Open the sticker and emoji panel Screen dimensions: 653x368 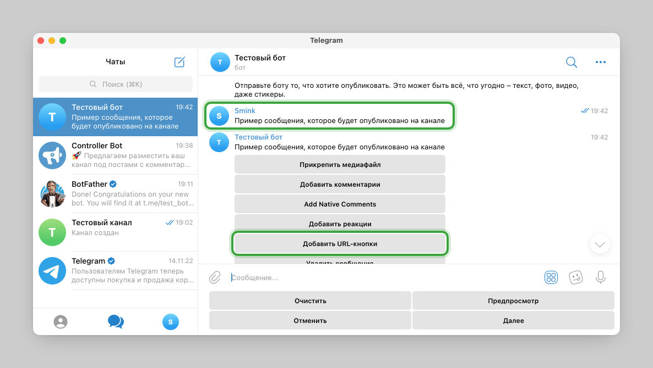576,277
